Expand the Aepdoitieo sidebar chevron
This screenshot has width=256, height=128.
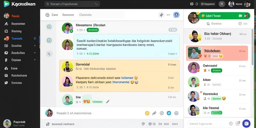[35, 53]
